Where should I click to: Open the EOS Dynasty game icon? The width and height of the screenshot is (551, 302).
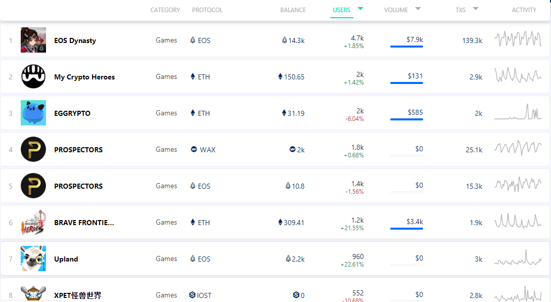tap(33, 40)
